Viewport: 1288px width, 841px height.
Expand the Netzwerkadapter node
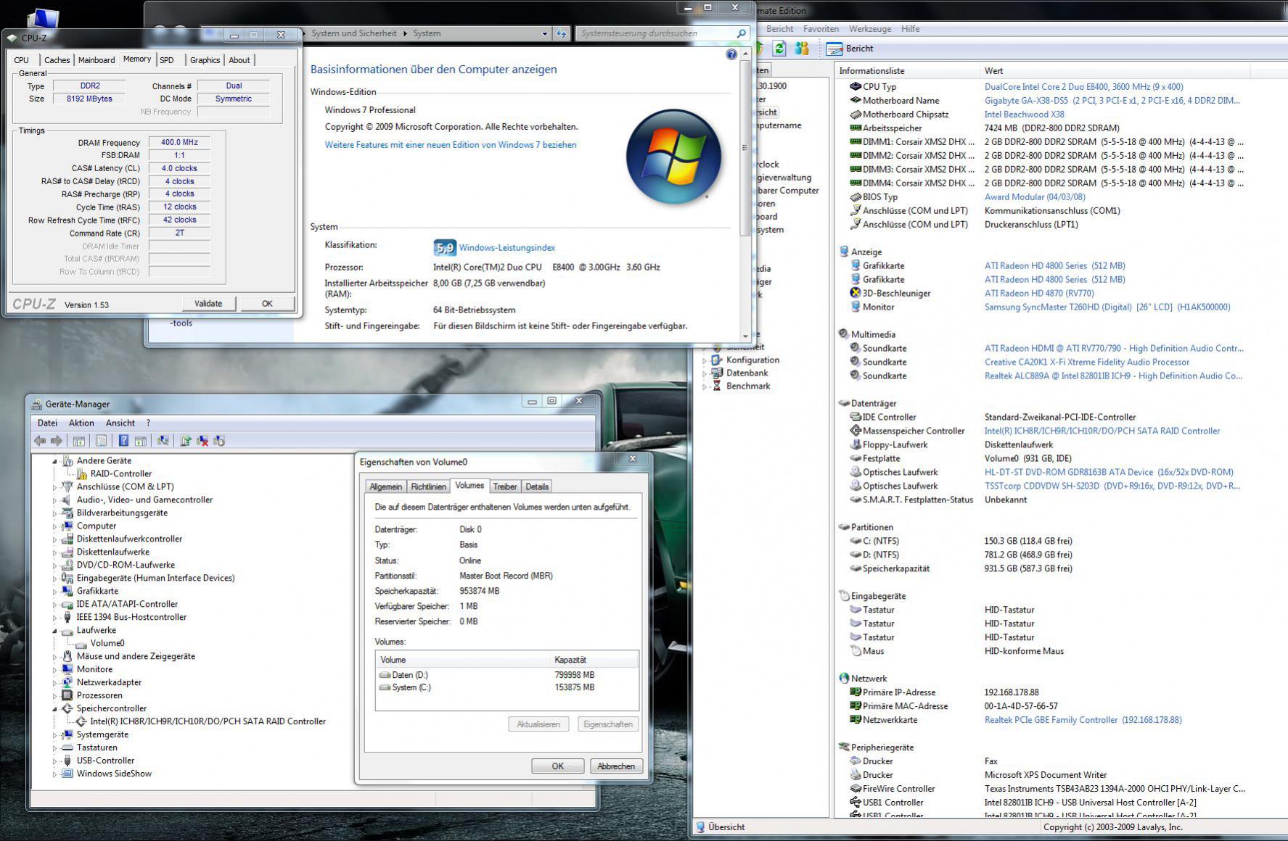(x=54, y=683)
